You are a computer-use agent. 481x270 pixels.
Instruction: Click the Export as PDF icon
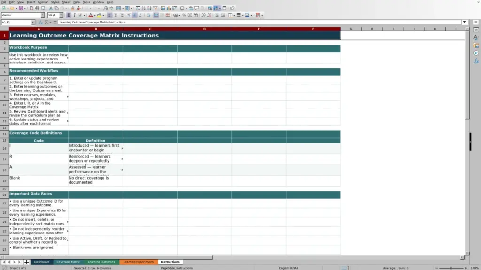31,8
